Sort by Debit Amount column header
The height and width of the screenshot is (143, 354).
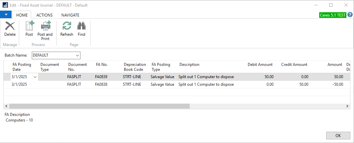260,65
